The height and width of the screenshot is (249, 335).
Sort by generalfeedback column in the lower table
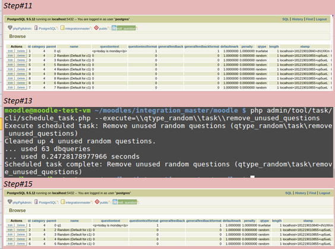[x=172, y=220]
